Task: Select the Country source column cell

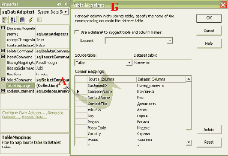Action: coord(112,134)
